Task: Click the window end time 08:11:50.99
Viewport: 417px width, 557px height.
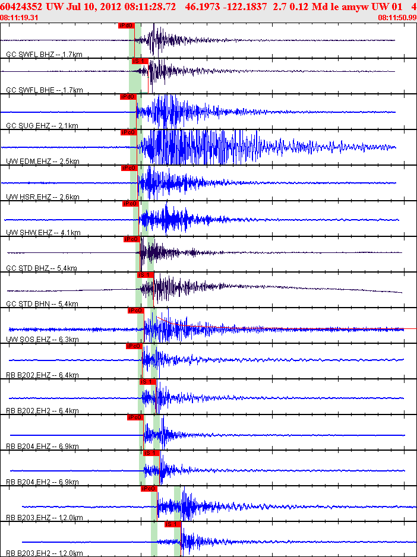Action: (397, 18)
